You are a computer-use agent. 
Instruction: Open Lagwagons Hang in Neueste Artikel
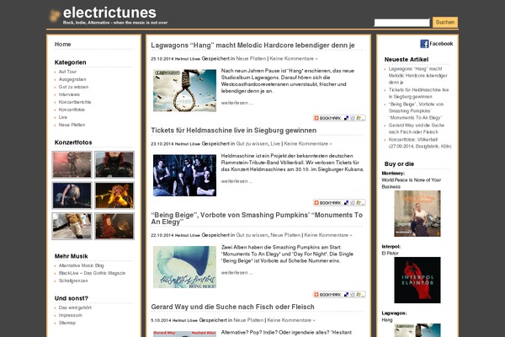[417, 76]
